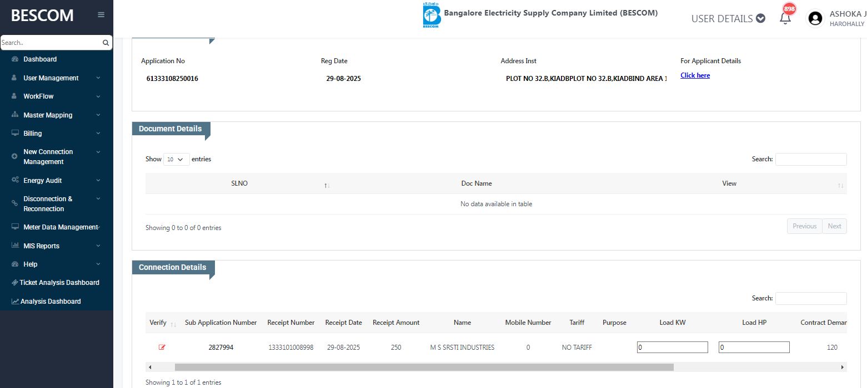Viewport: 867px width, 388px height.
Task: Click the Energy Audit gears icon
Action: click(x=15, y=181)
